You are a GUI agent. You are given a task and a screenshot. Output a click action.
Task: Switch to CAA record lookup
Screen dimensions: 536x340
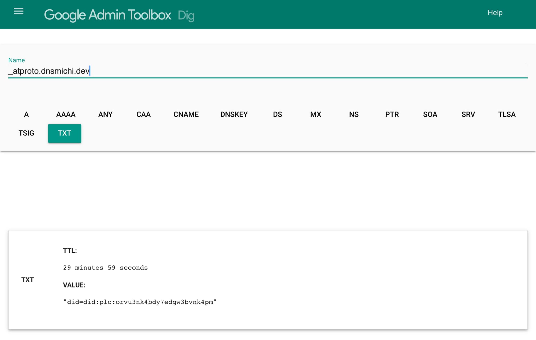click(x=143, y=114)
